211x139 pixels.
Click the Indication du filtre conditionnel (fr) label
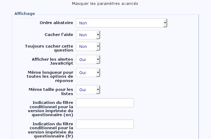point(50,130)
